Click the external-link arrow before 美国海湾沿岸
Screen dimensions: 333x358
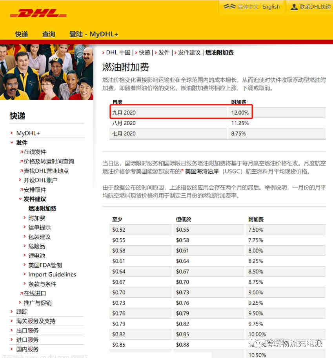point(182,171)
